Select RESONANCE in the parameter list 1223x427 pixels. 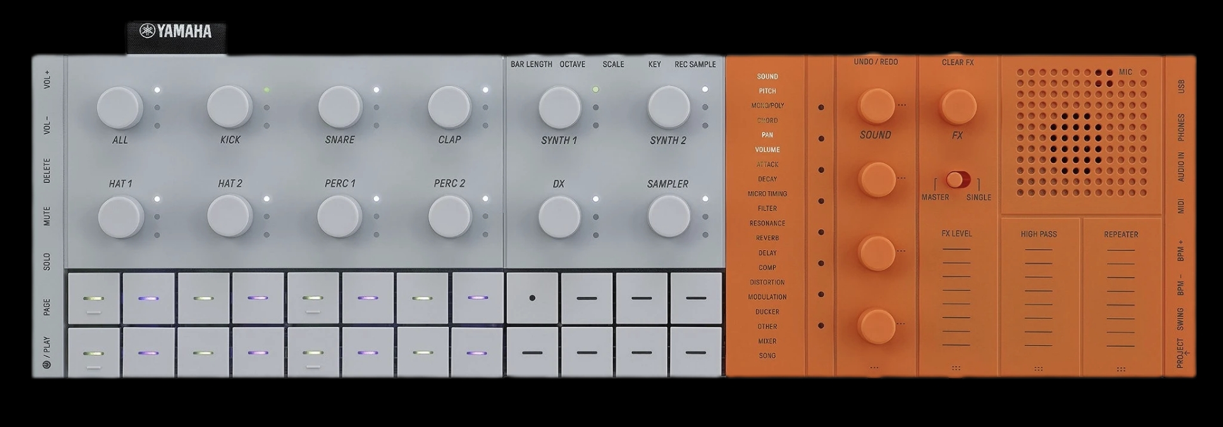tap(768, 223)
